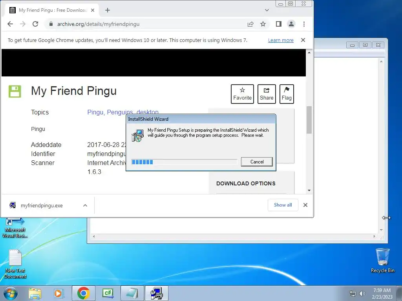Switch to the InstallShield setup taskbar item
This screenshot has height=301, width=402.
tap(156, 293)
